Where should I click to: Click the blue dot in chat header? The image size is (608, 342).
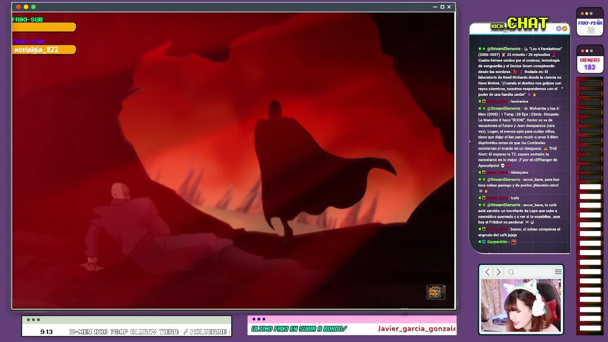[559, 28]
